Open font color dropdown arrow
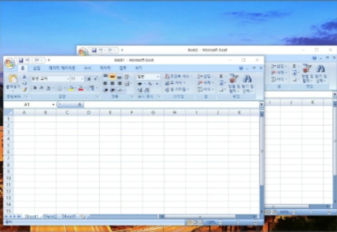Screen dimensions: 337x232 [x=85, y=88]
